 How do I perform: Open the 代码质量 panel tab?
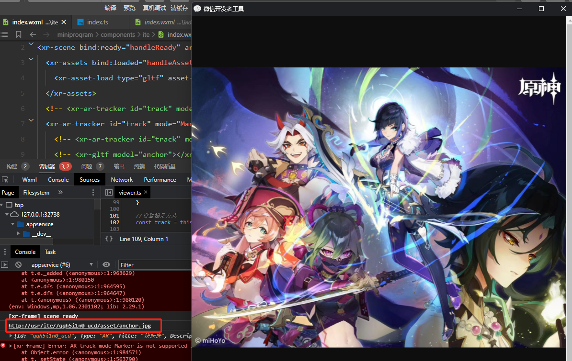pos(164,166)
